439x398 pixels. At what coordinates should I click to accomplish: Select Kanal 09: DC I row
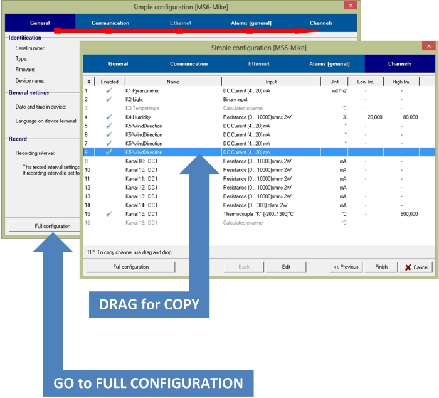[259, 161]
